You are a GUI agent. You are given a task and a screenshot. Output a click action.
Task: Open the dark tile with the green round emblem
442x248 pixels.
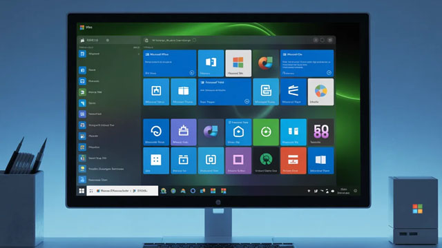pos(266,161)
